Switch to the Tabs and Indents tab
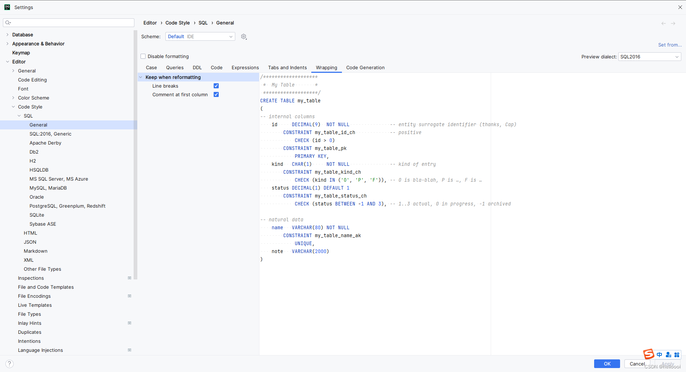 tap(287, 67)
